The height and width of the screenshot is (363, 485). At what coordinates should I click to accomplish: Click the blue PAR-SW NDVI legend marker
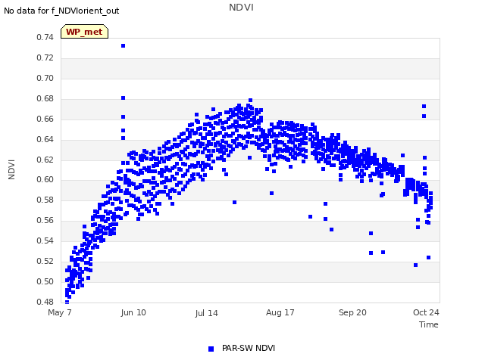pos(211,349)
